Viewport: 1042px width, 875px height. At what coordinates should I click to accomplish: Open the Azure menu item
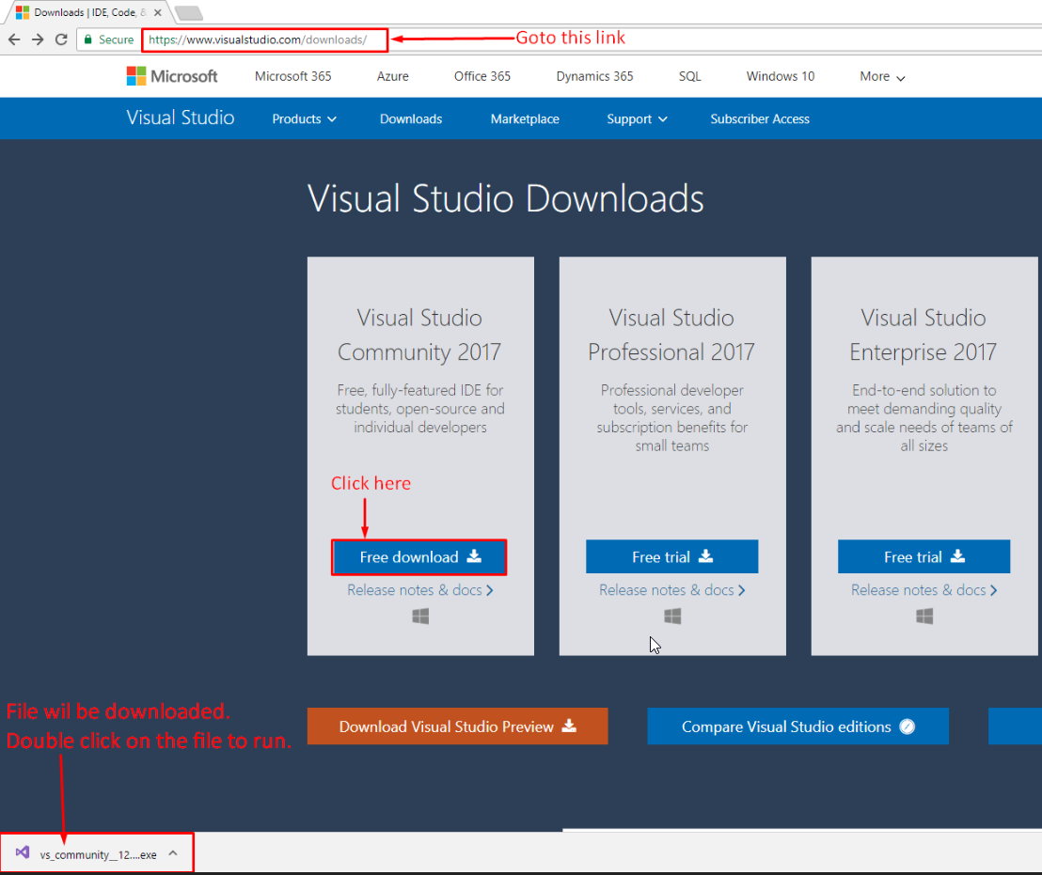(x=393, y=76)
